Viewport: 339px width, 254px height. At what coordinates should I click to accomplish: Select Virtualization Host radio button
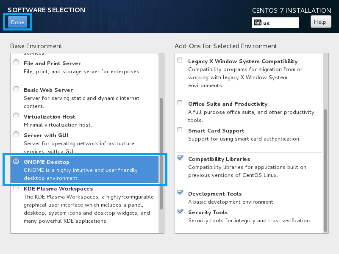click(x=16, y=116)
